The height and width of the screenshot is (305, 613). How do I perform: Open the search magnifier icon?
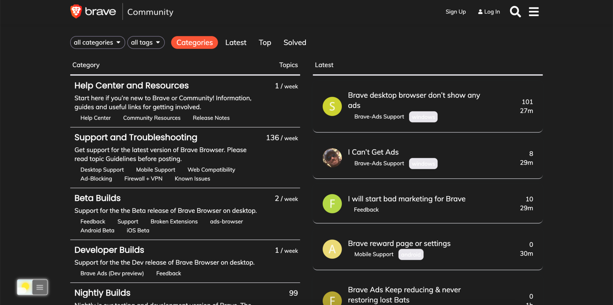(x=515, y=12)
